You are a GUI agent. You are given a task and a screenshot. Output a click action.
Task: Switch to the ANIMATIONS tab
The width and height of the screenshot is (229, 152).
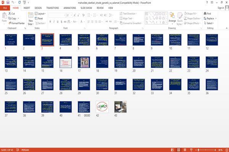click(x=70, y=8)
